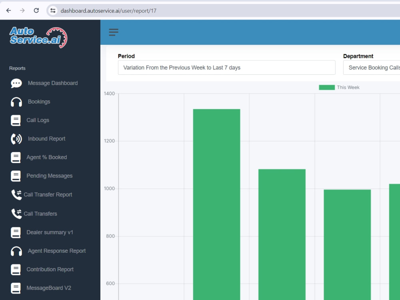Viewport: 400px width, 300px height.
Task: Open the Inbound Report
Action: coord(47,139)
